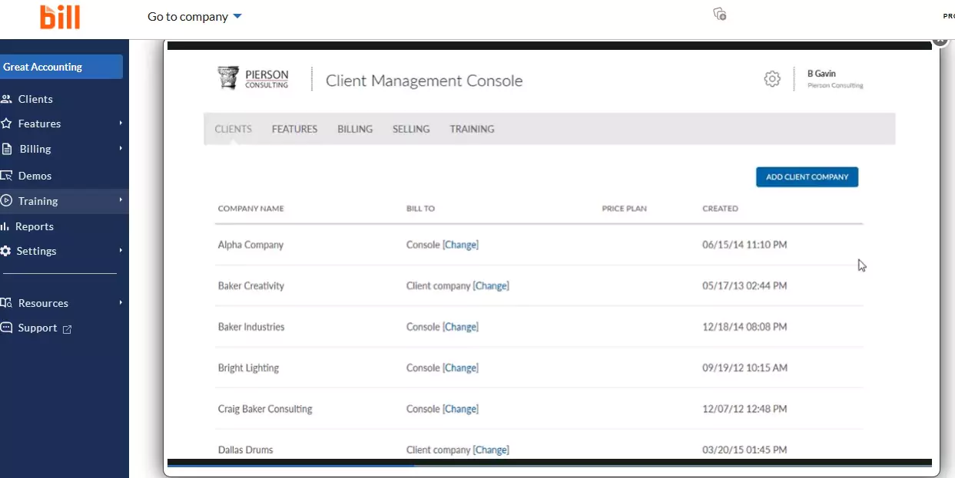Open Resources in the sidebar
This screenshot has height=478, width=955.
(x=43, y=303)
